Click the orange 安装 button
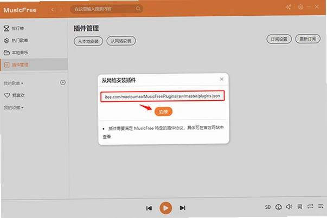The image size is (327, 218). click(163, 112)
